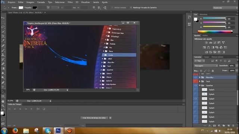Screen dimensions: 239x134
Task: Select the Lasso tool
Action: [3, 27]
